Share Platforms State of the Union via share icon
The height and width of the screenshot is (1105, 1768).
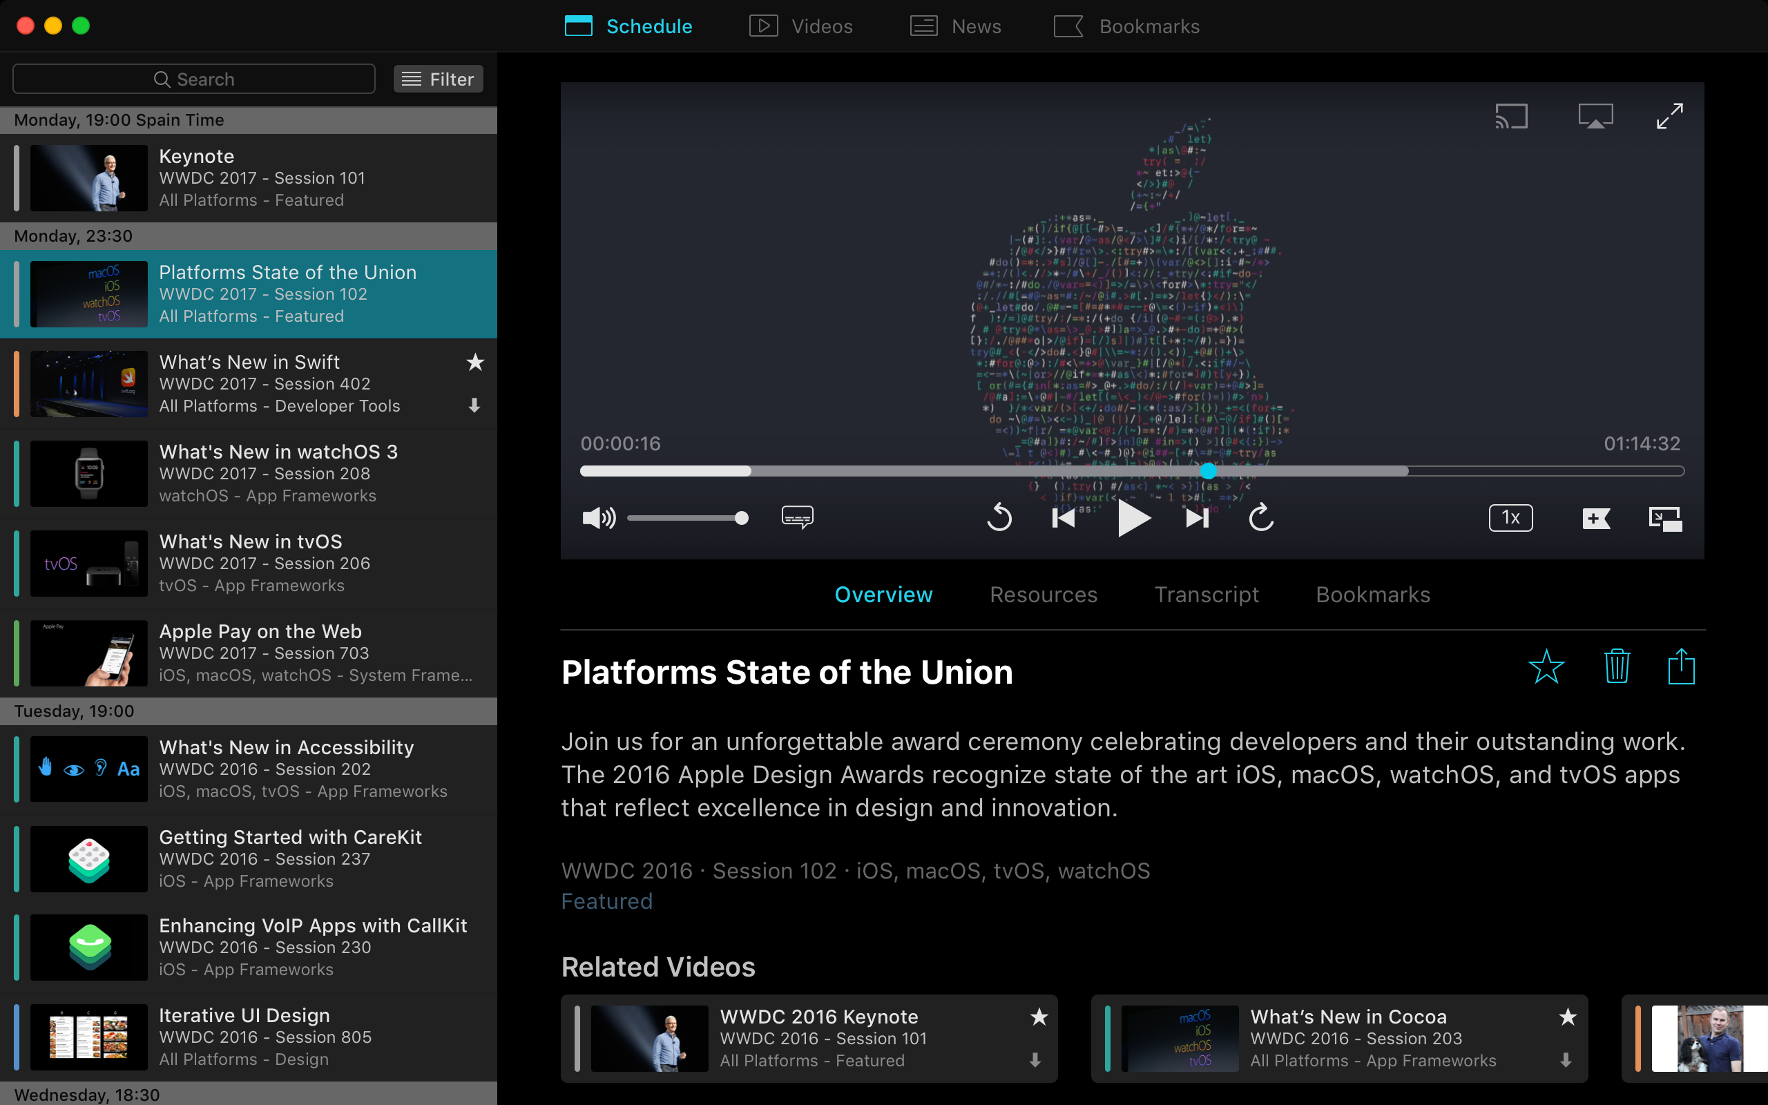pos(1682,666)
